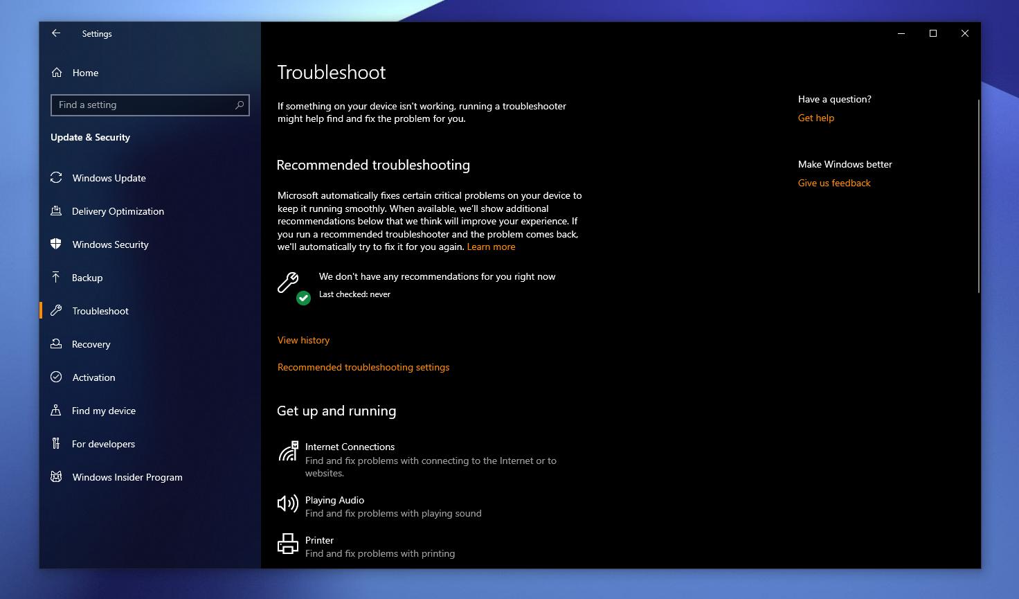The height and width of the screenshot is (599, 1019).
Task: Click the Find my device person icon
Action: click(56, 411)
